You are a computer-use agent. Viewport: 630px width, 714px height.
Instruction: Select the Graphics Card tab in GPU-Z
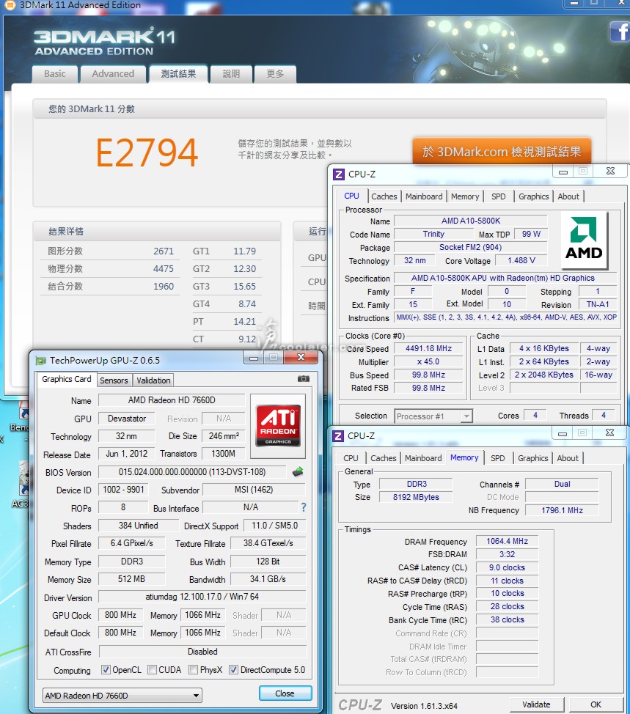tap(67, 379)
